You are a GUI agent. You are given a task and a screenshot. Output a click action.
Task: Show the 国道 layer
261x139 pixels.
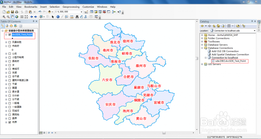click(x=9, y=88)
